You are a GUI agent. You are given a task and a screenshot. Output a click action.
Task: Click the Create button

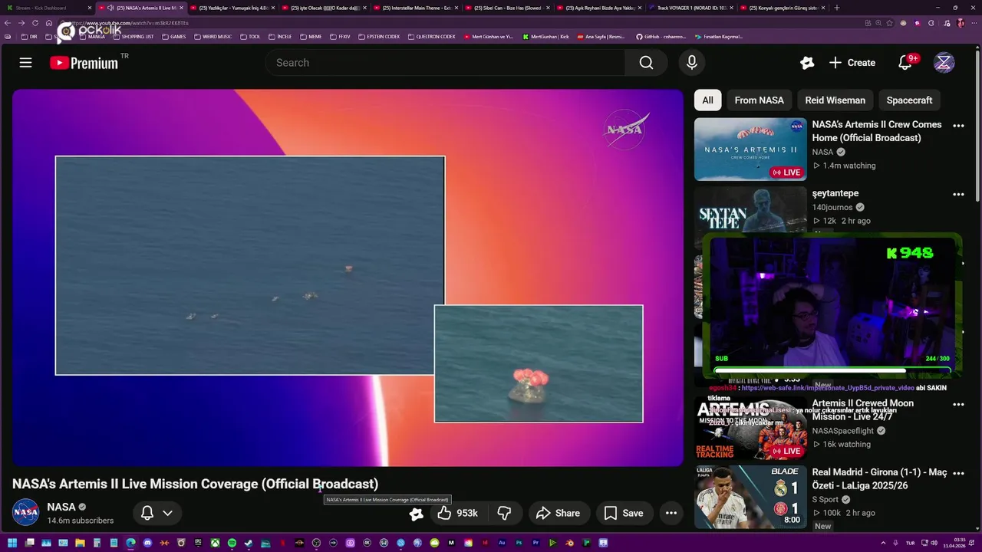(x=852, y=63)
